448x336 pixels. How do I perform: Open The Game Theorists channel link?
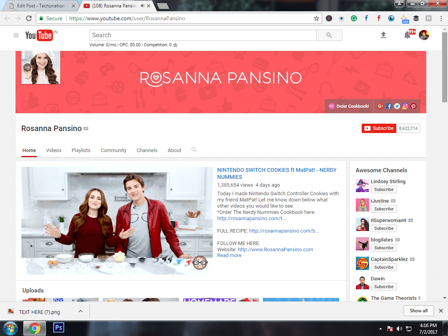pos(394,298)
